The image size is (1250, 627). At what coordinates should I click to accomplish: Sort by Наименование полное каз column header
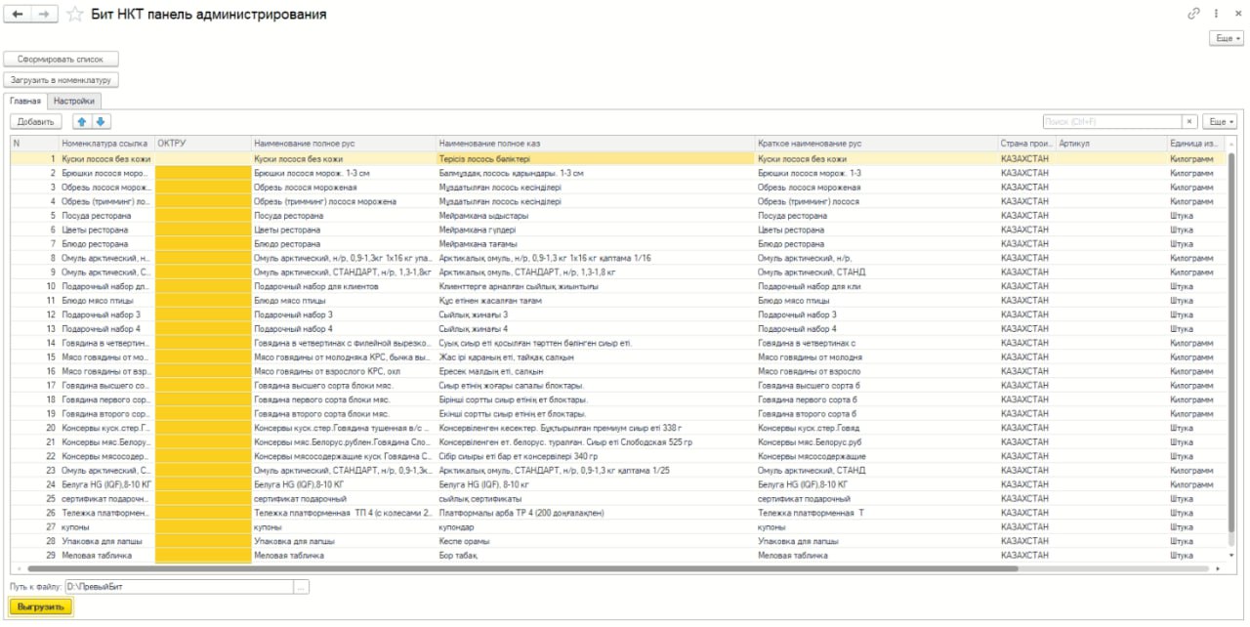click(x=595, y=144)
